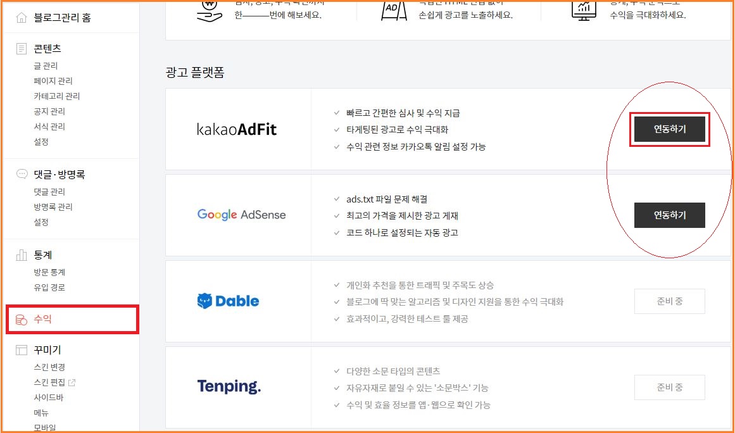This screenshot has height=433, width=735.
Task: Click text 다양한 소문 타입의 콘텐츠
Action: [393, 371]
